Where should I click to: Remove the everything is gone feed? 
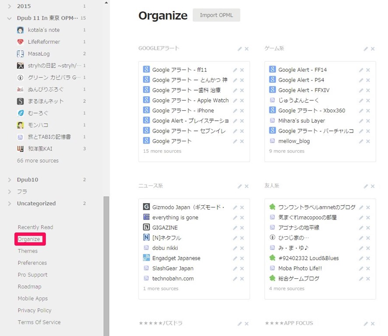(242, 218)
